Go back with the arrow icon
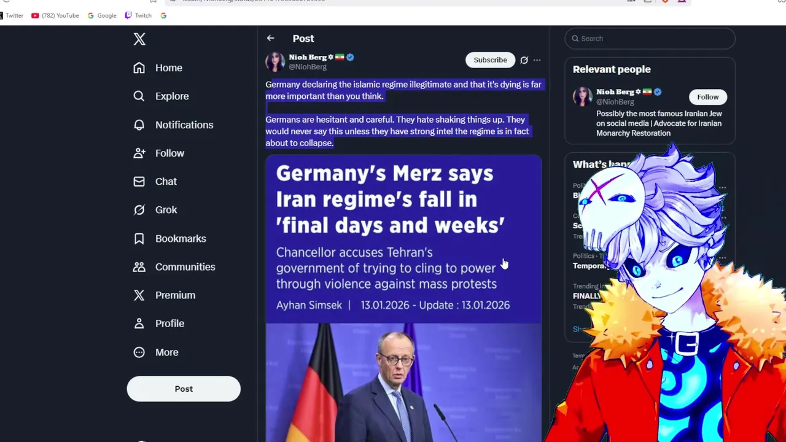786x442 pixels. (x=270, y=38)
